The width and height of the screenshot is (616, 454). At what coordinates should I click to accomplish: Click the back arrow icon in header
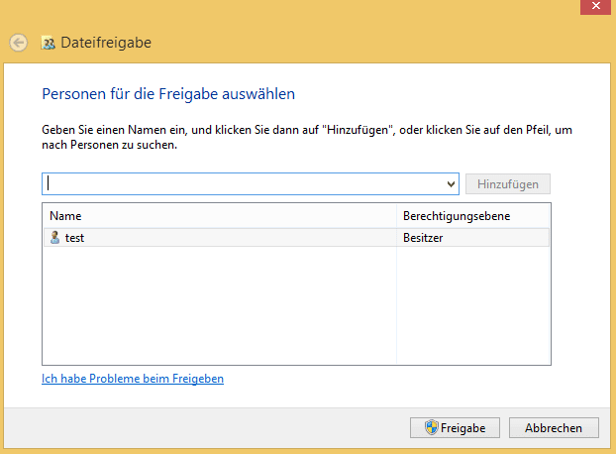pyautogui.click(x=19, y=43)
